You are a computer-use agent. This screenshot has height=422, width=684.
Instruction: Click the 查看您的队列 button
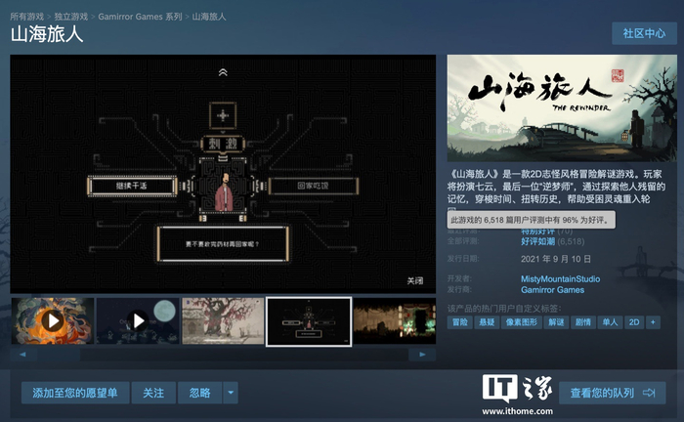[x=613, y=393]
